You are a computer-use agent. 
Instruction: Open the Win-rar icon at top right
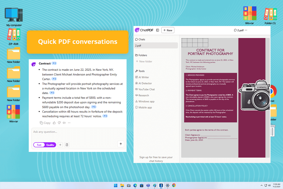(250, 15)
